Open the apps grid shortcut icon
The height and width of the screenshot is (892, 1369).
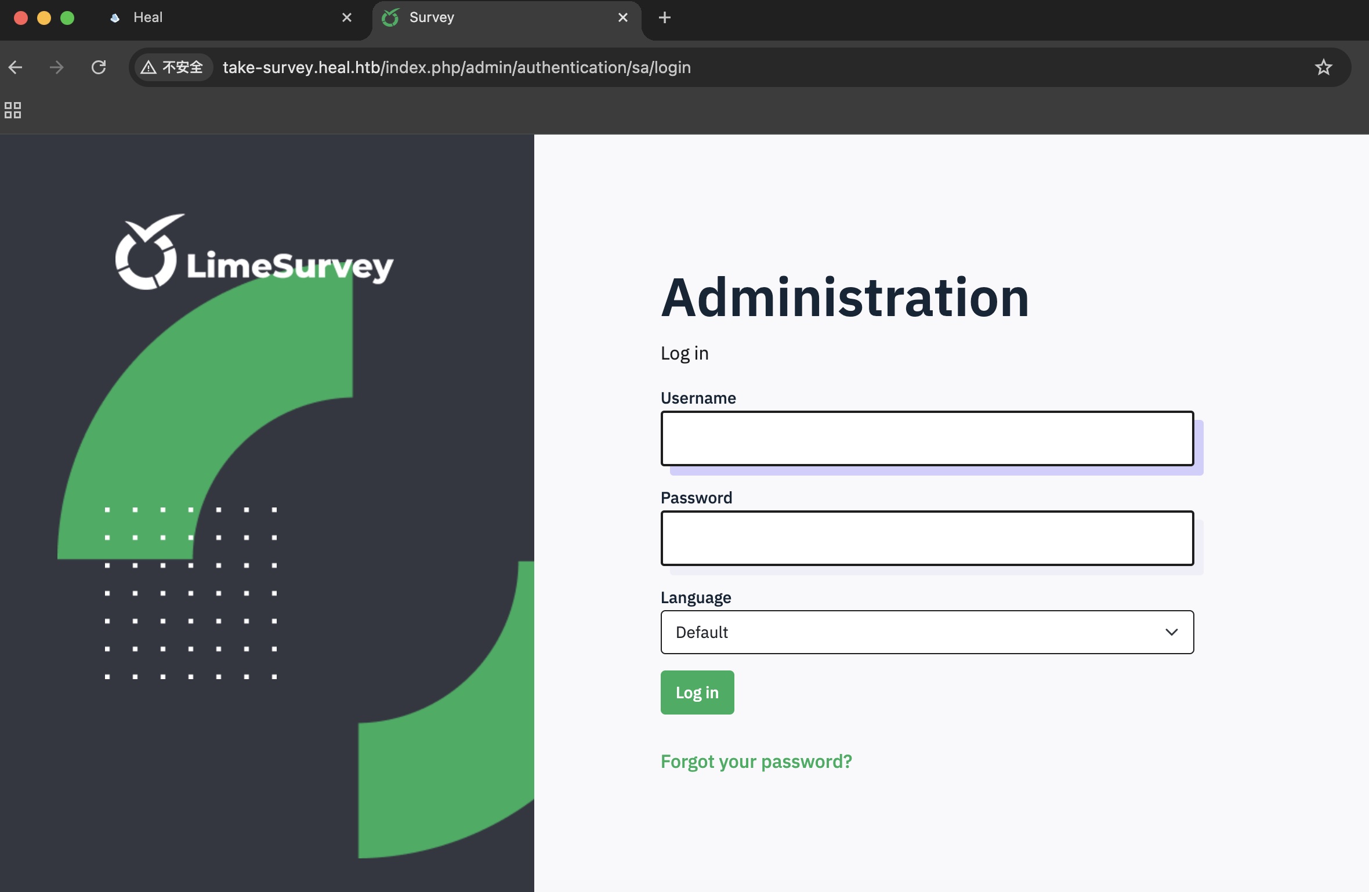click(x=13, y=110)
